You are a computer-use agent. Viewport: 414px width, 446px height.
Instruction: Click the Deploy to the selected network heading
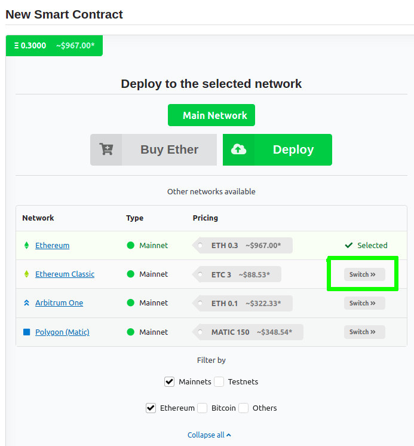[211, 84]
